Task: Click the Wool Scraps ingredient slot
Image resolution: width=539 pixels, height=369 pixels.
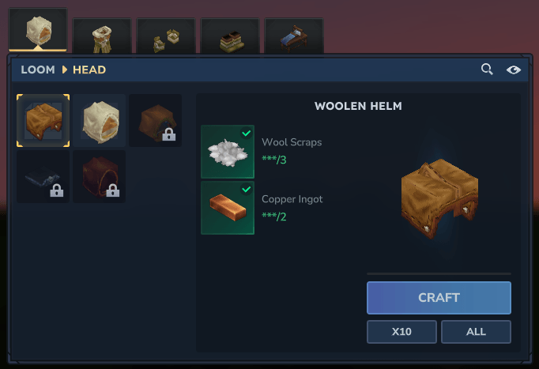Action: tap(228, 152)
